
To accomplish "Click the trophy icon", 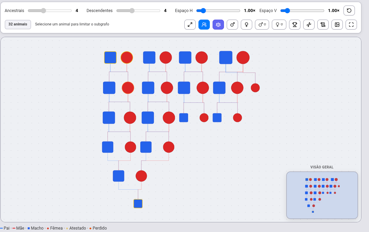I will click(295, 24).
